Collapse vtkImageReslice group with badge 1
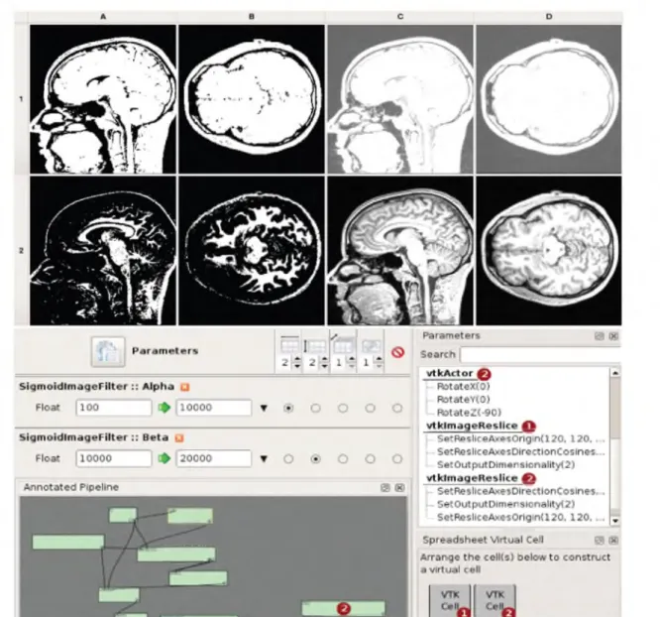 (472, 426)
